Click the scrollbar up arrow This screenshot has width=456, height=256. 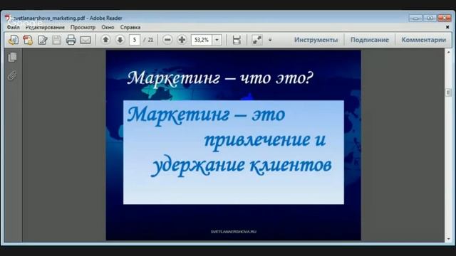[x=448, y=53]
